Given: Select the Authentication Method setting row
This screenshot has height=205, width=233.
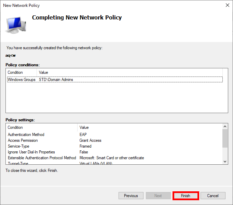Looking at the screenshot, I should point(26,135).
